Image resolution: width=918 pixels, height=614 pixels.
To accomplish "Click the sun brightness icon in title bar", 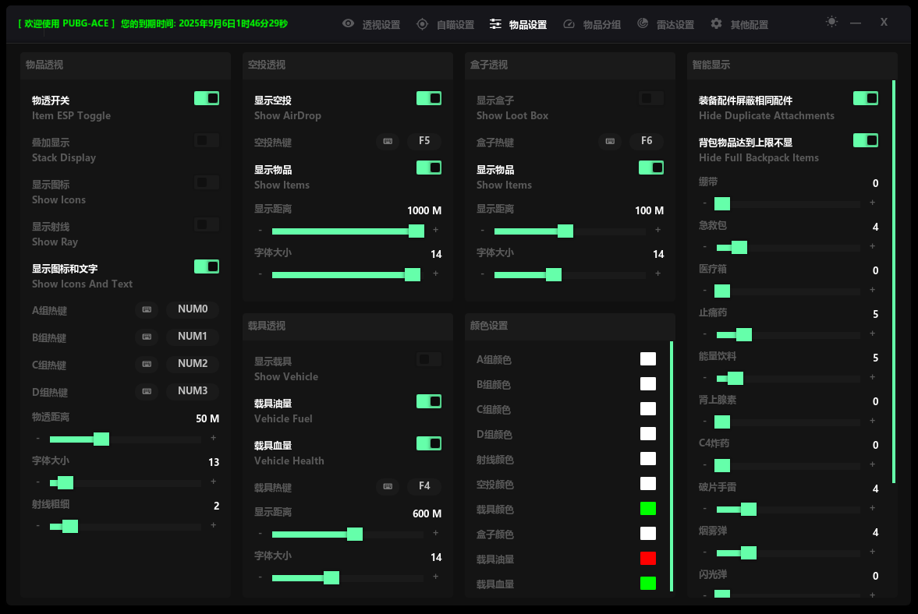I will point(831,22).
